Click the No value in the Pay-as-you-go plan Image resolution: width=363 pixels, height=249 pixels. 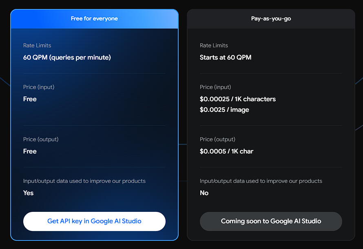pyautogui.click(x=204, y=193)
